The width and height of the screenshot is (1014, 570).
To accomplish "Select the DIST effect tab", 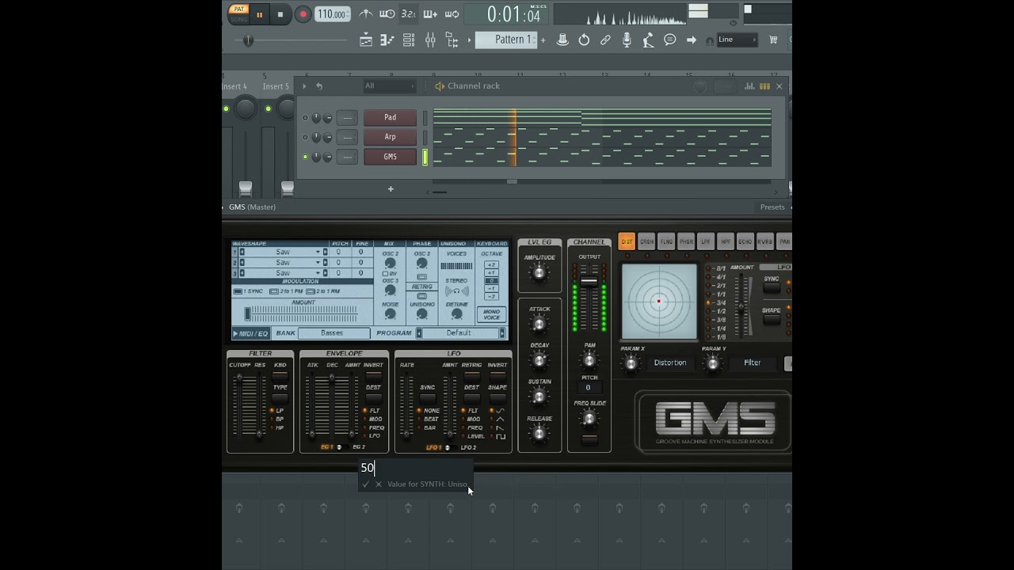I will tap(627, 242).
